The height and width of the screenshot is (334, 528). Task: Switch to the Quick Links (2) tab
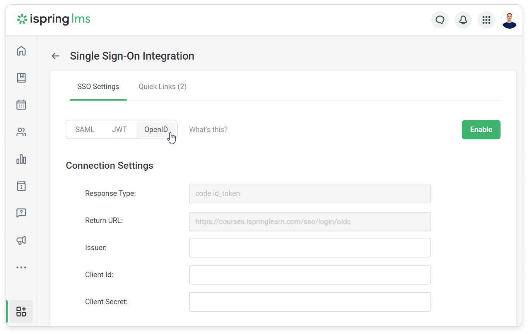[162, 87]
